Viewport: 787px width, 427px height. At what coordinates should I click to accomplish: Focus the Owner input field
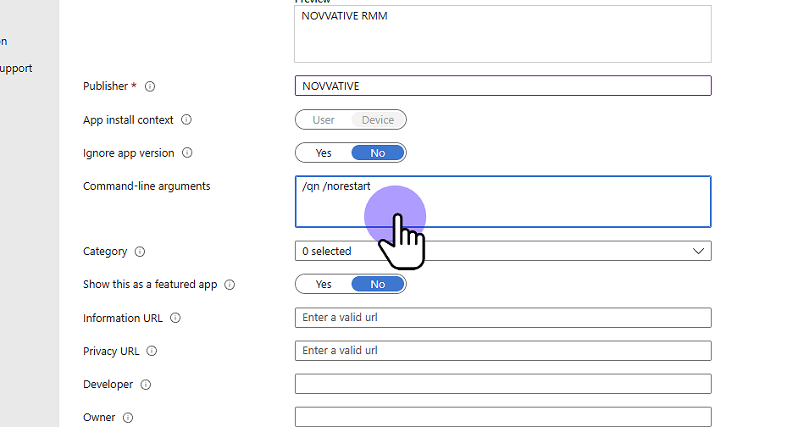point(503,417)
